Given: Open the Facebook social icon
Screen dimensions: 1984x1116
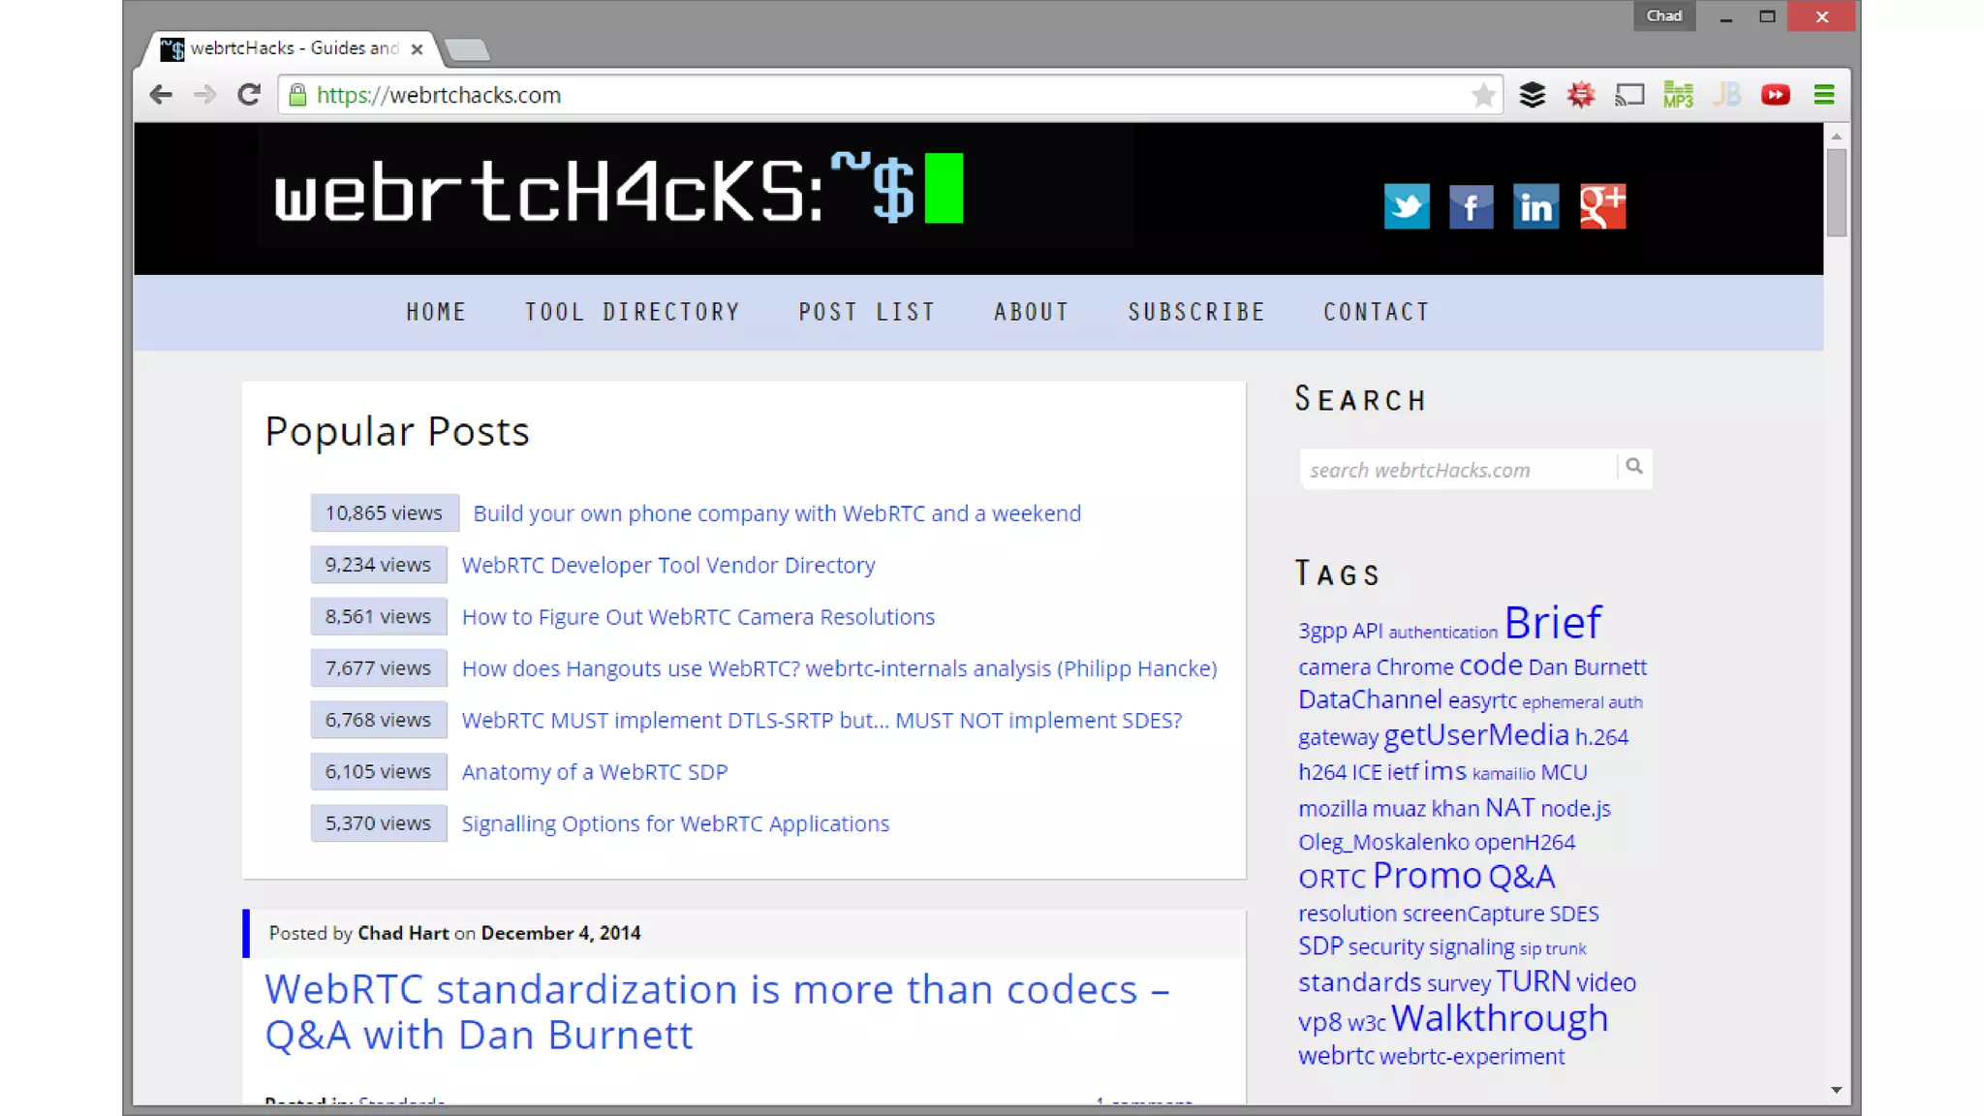Looking at the screenshot, I should (1472, 206).
